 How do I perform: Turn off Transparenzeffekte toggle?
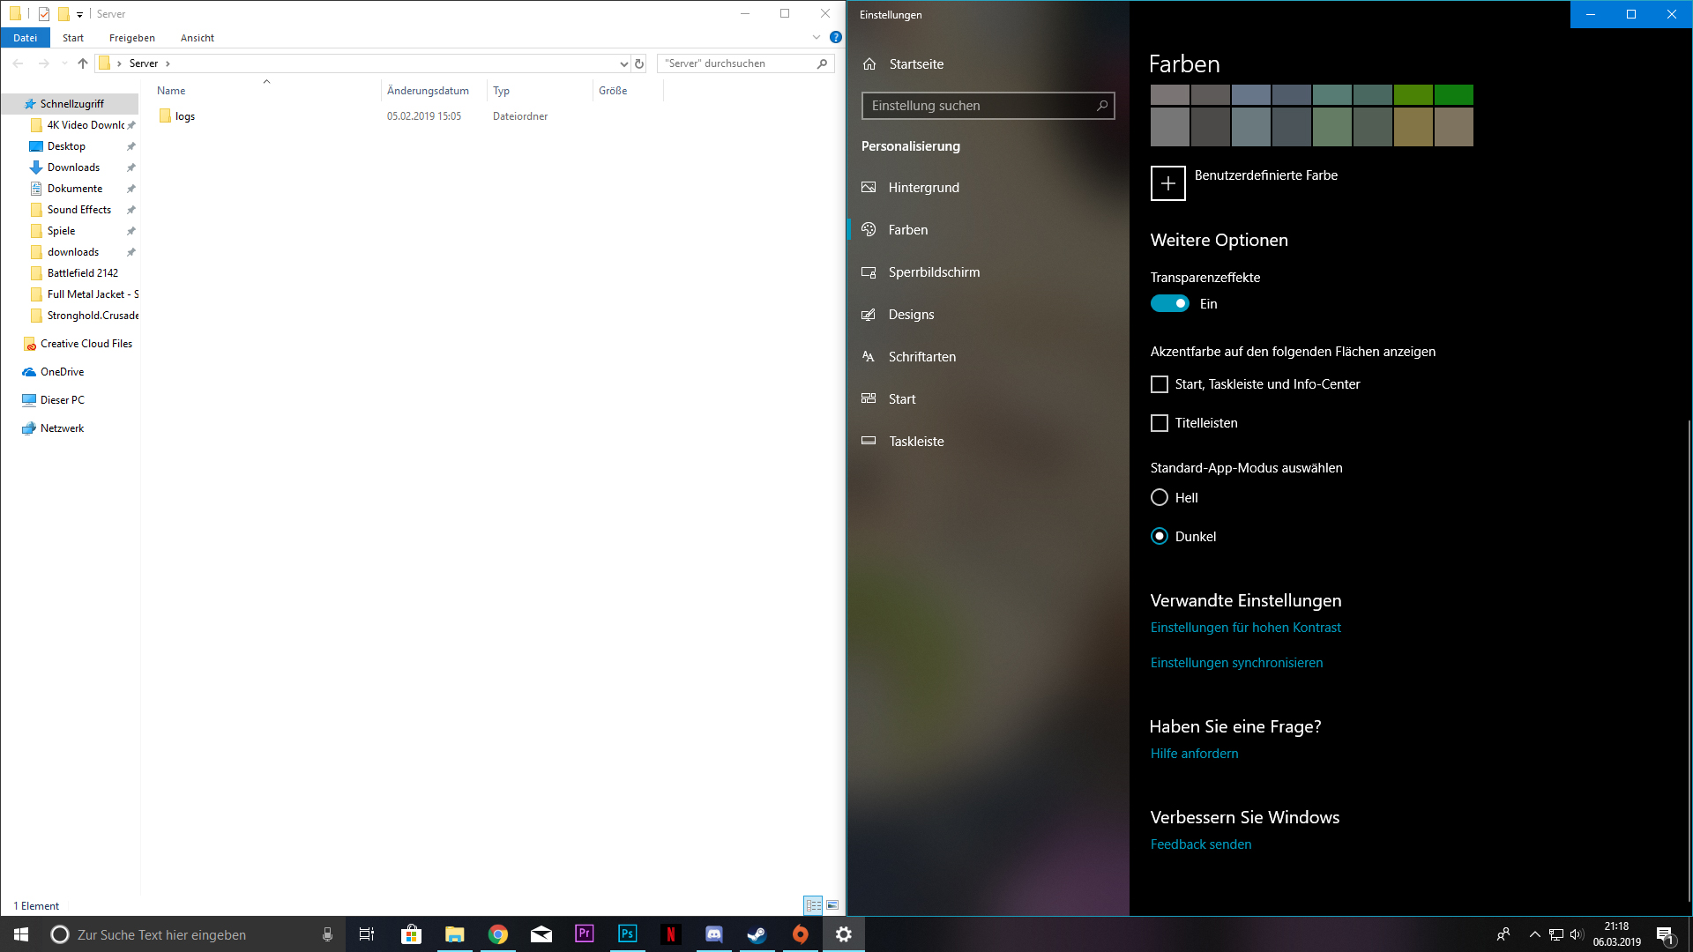[1169, 304]
